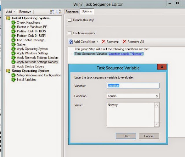The height and width of the screenshot is (157, 185).
Task: Click green check icon beside Check Readiness
Action: tap(14, 23)
